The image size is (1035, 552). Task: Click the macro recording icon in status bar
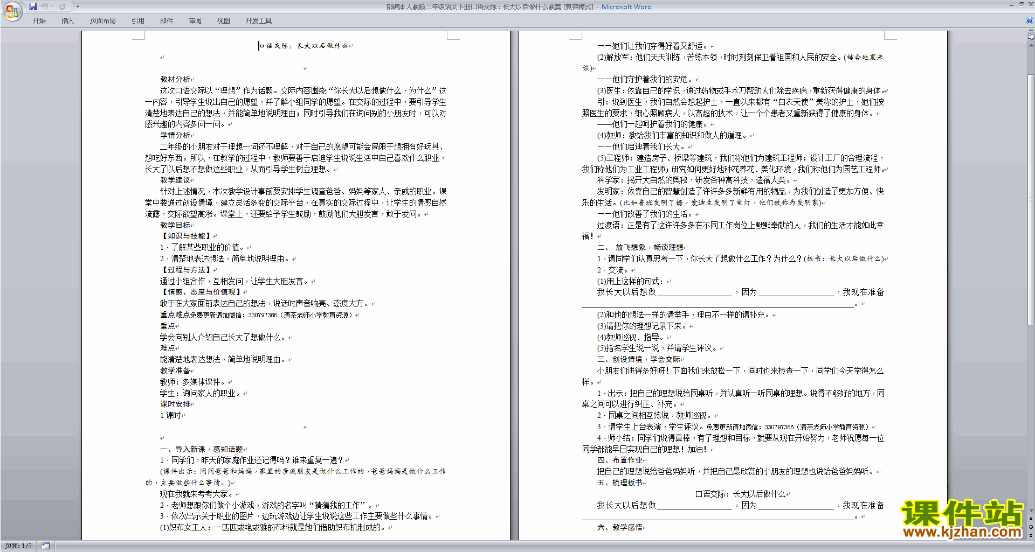coord(46,546)
